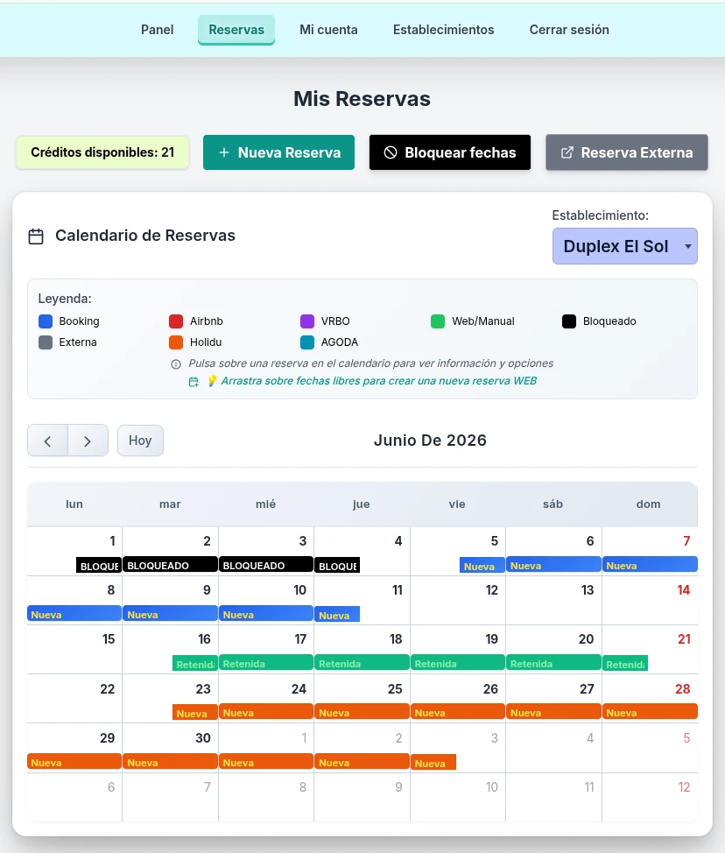The image size is (725, 853).
Task: Click the Reserva Externa button
Action: tap(627, 152)
